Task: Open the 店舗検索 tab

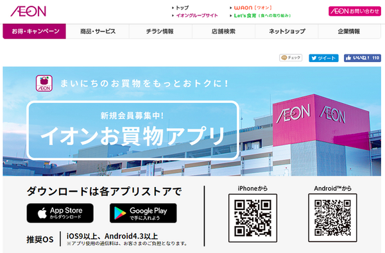Action: [224, 31]
